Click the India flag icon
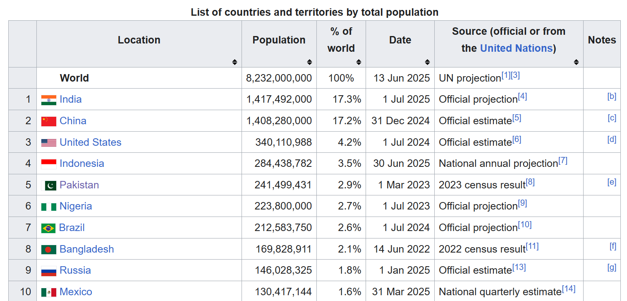Image resolution: width=627 pixels, height=301 pixels. (48, 100)
